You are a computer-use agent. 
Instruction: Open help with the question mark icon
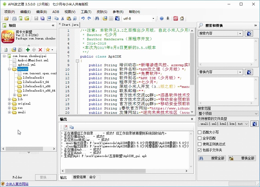point(162,18)
